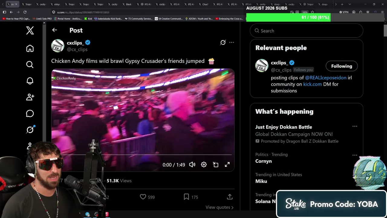Open Notifications bell in sidebar
Viewport: 387px width, 218px height.
pyautogui.click(x=30, y=81)
